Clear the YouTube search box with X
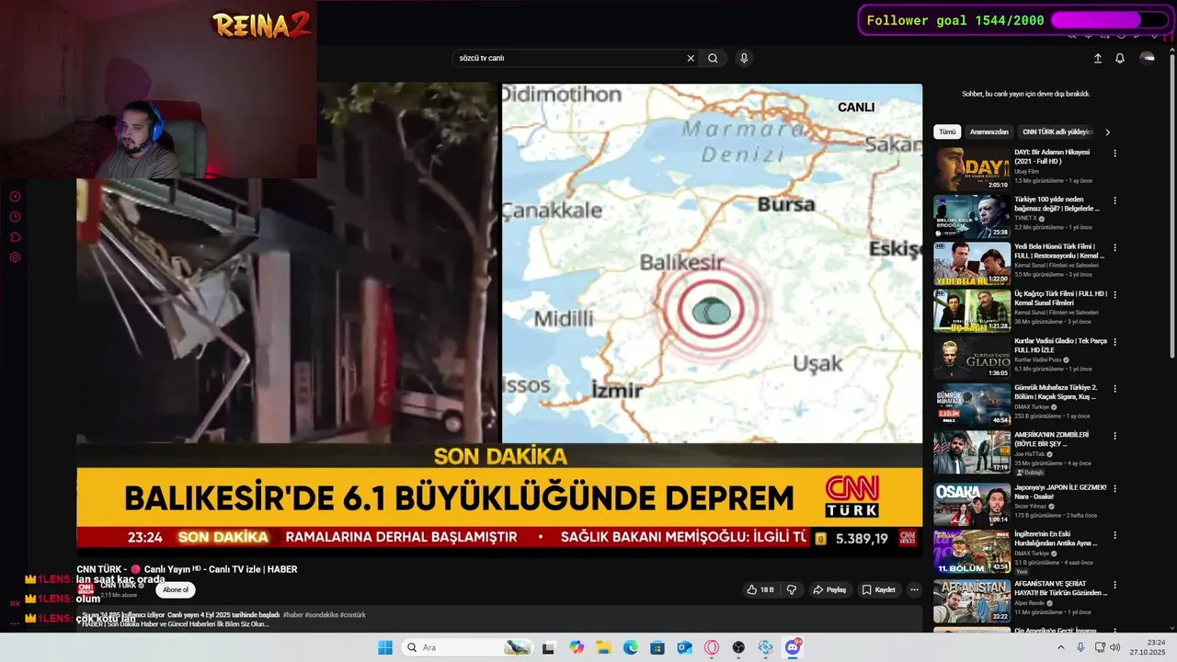Viewport: 1177px width, 662px height. 691,58
